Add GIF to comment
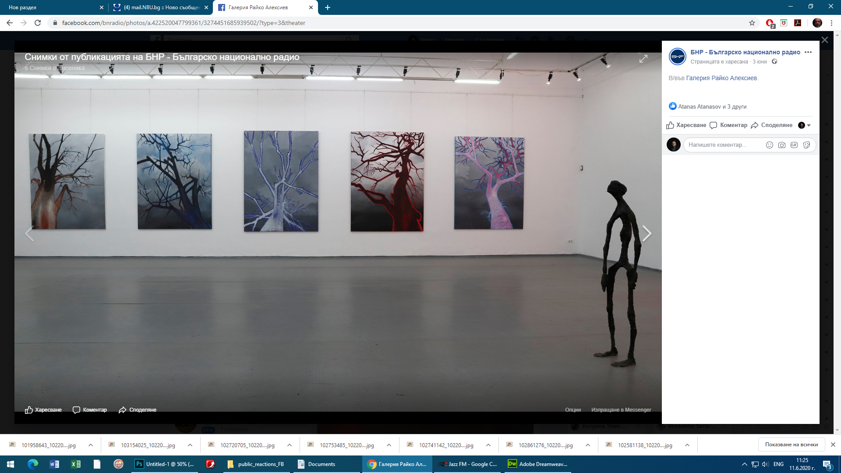The width and height of the screenshot is (841, 473). coord(794,145)
